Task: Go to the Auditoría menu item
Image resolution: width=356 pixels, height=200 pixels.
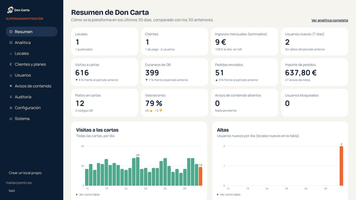Action: pos(32,97)
